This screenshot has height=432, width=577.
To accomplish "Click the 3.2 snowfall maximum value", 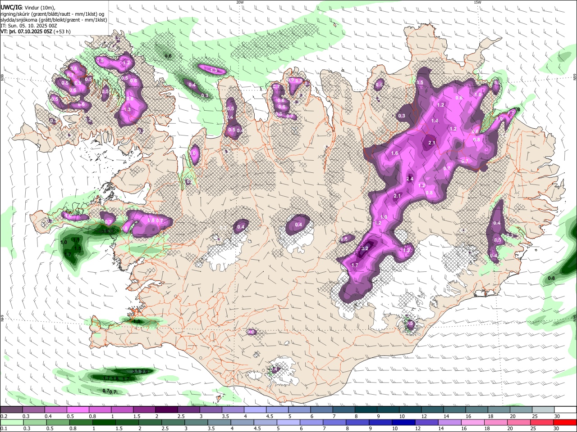I will coord(365,248).
